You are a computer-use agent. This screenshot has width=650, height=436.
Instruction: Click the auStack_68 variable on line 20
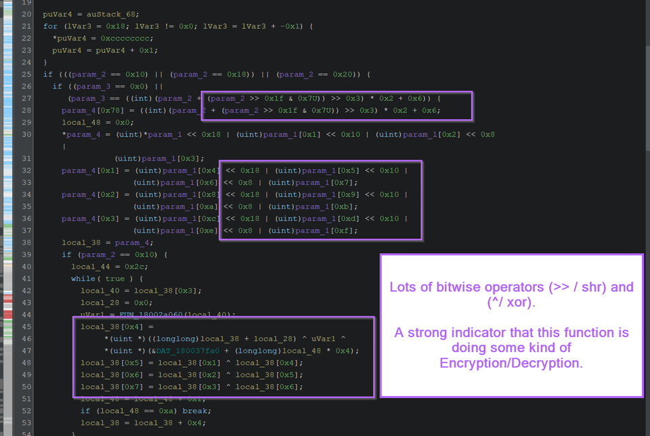click(110, 14)
